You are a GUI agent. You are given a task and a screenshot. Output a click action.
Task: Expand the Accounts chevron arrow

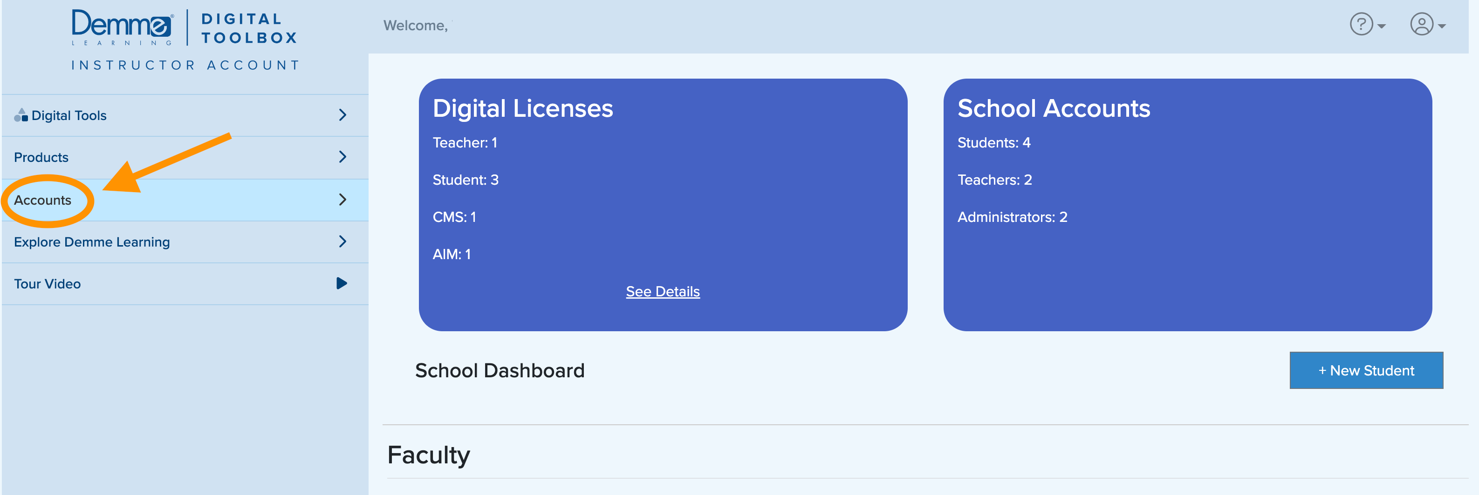(343, 200)
